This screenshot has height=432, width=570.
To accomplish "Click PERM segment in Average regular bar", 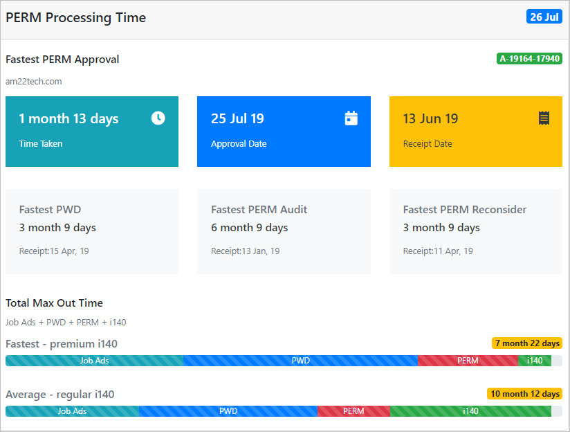I will pos(353,411).
